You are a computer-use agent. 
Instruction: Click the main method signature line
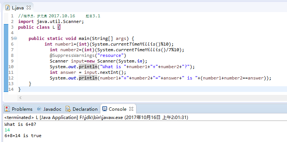(81, 38)
